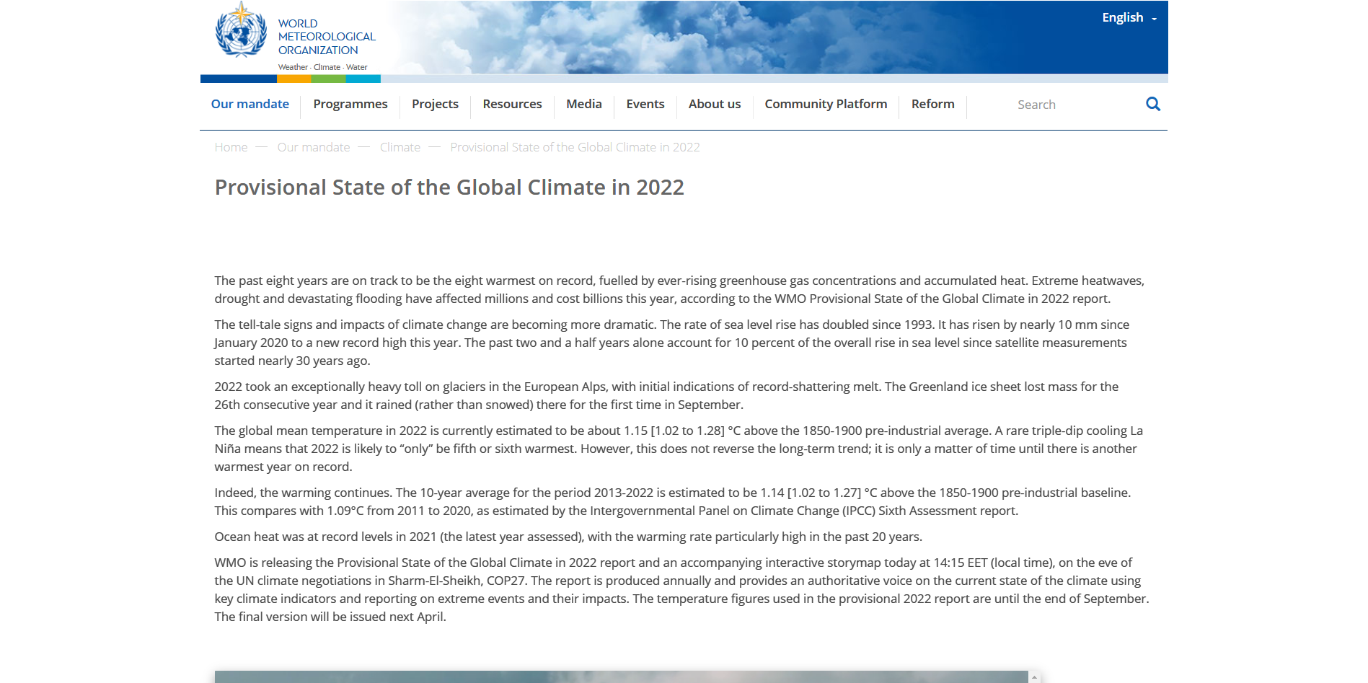This screenshot has width=1368, height=683.
Task: Click the last breadcrumb 'Provisional State of the Global Climate in 2022'
Action: [575, 147]
